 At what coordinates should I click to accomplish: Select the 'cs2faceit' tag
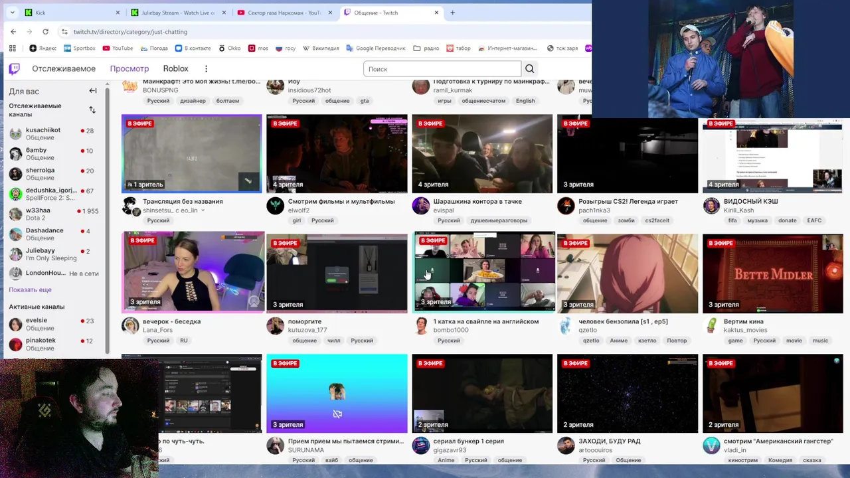[657, 220]
